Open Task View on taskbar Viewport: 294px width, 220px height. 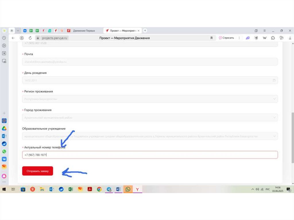coord(13,189)
